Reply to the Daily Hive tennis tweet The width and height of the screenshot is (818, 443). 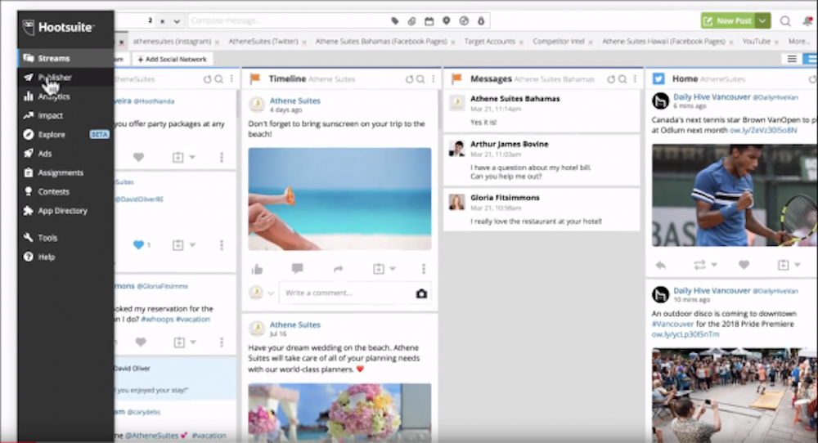tap(661, 265)
